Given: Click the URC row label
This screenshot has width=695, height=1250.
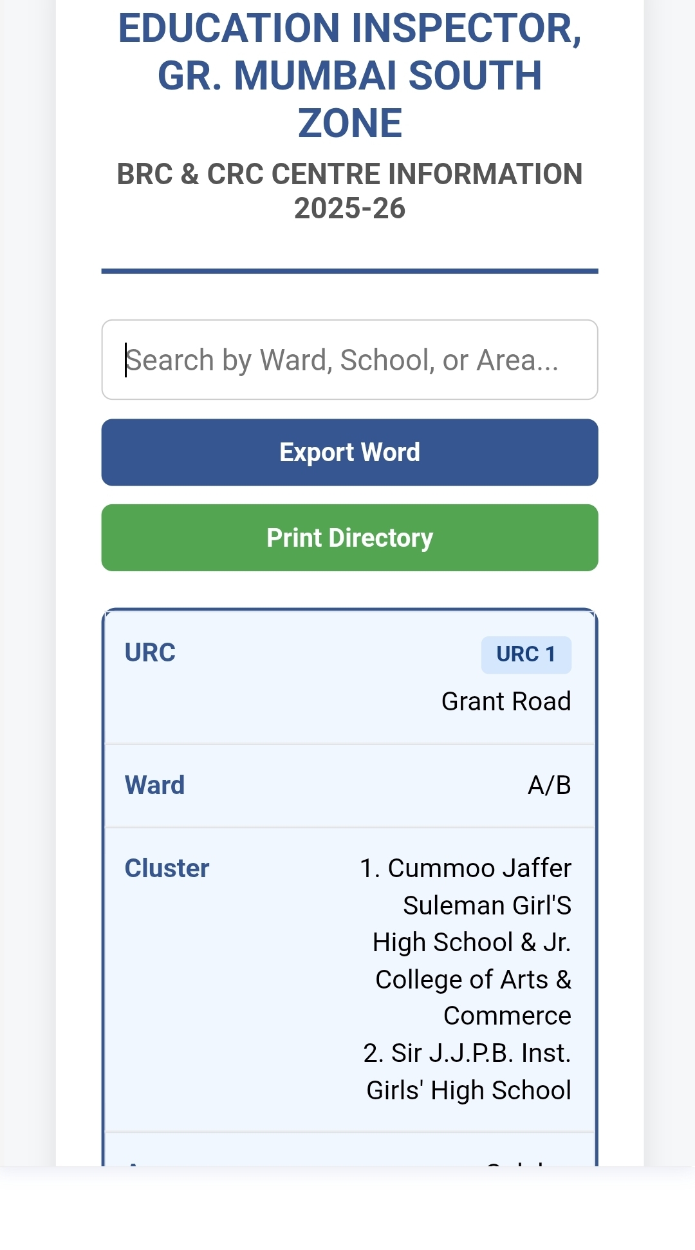Looking at the screenshot, I should pos(150,652).
